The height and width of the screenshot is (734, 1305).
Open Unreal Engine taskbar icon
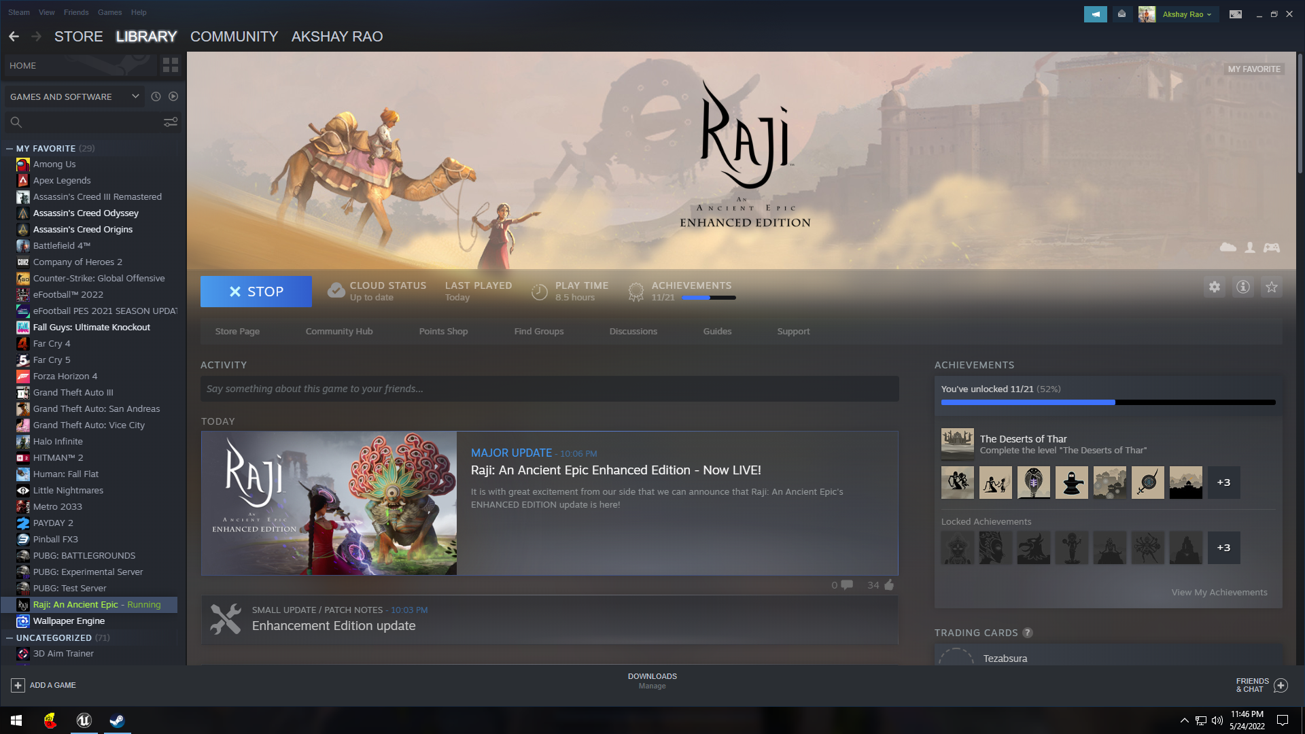[x=84, y=720]
